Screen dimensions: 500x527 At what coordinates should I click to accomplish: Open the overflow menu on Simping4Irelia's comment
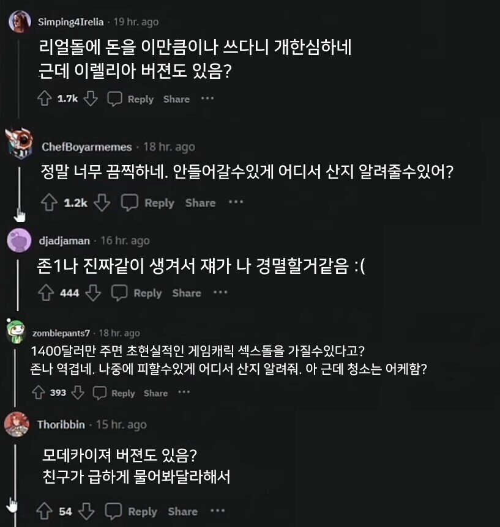(x=208, y=99)
